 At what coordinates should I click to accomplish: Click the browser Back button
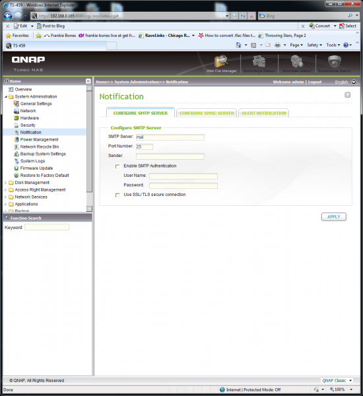coord(8,16)
